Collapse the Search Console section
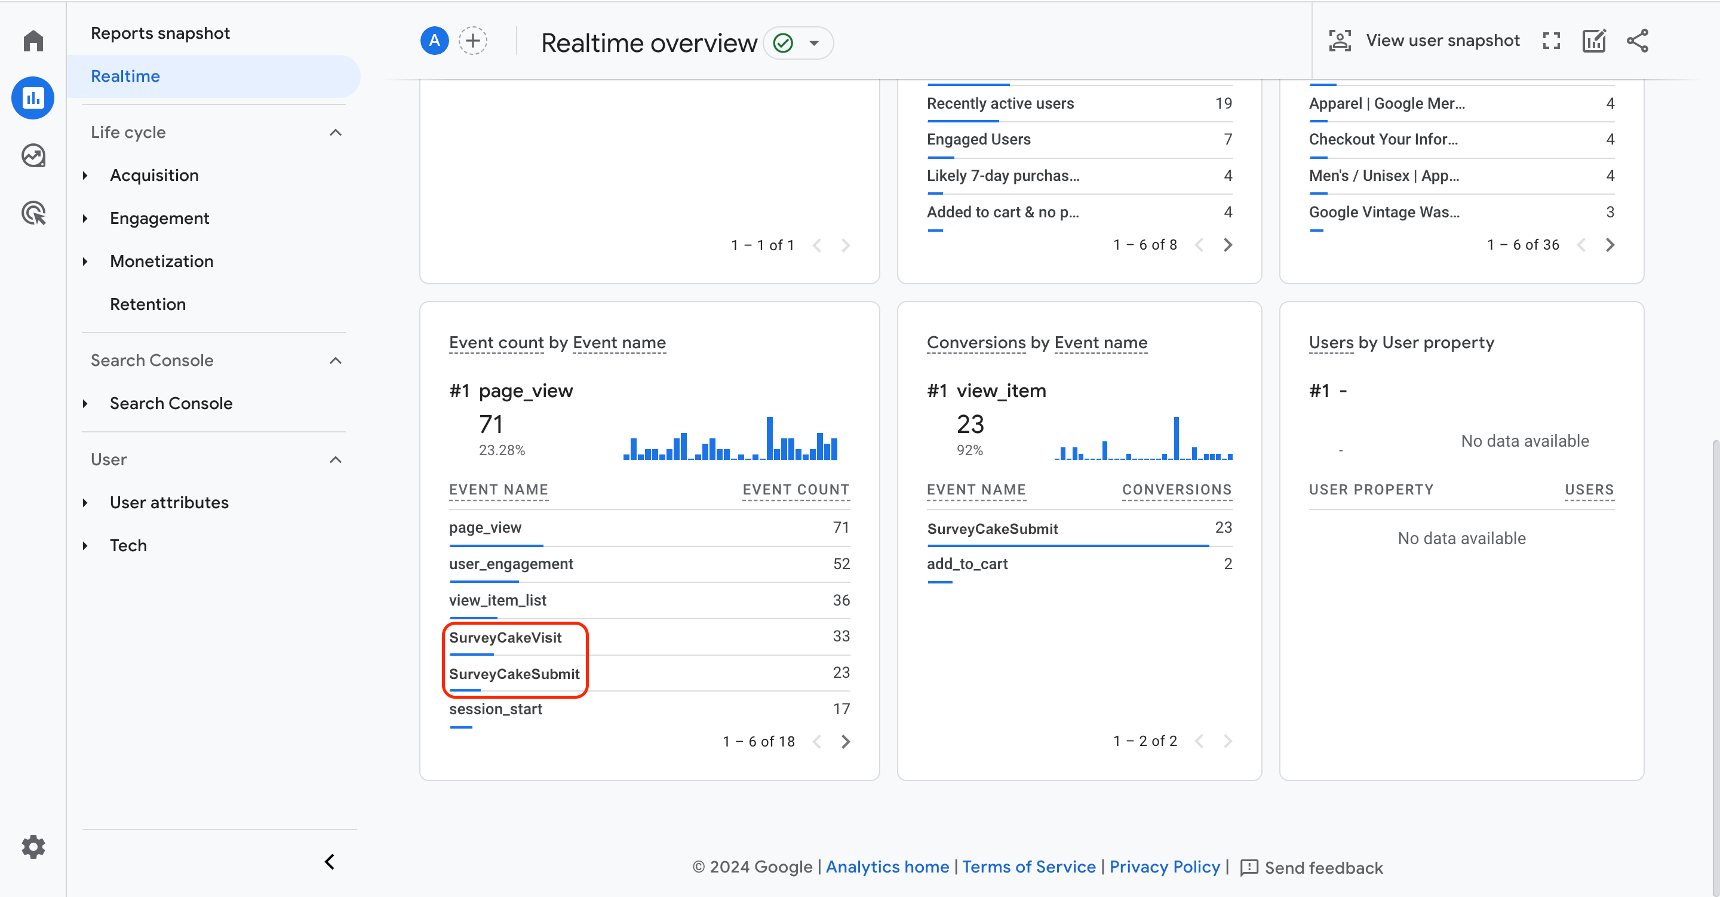Image resolution: width=1720 pixels, height=897 pixels. tap(336, 361)
